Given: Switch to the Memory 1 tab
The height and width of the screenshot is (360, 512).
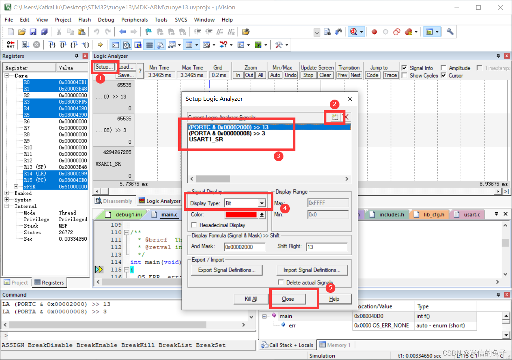Looking at the screenshot, I should pos(335,345).
